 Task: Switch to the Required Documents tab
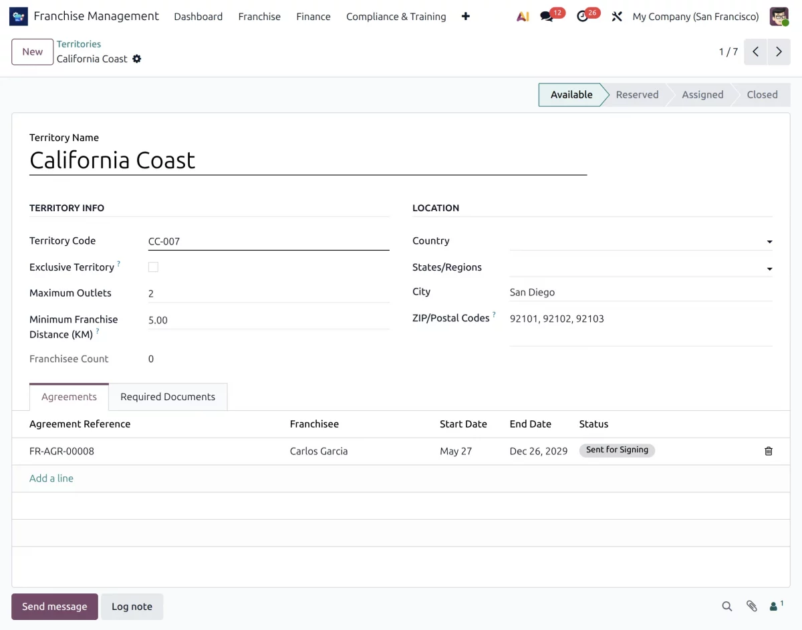[168, 397]
